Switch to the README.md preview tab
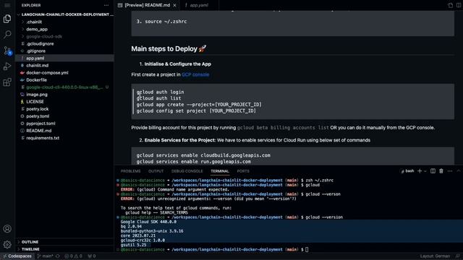The height and width of the screenshot is (260, 463). click(147, 5)
